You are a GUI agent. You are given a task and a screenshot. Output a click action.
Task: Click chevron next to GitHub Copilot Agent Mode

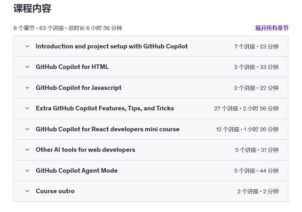pyautogui.click(x=27, y=171)
